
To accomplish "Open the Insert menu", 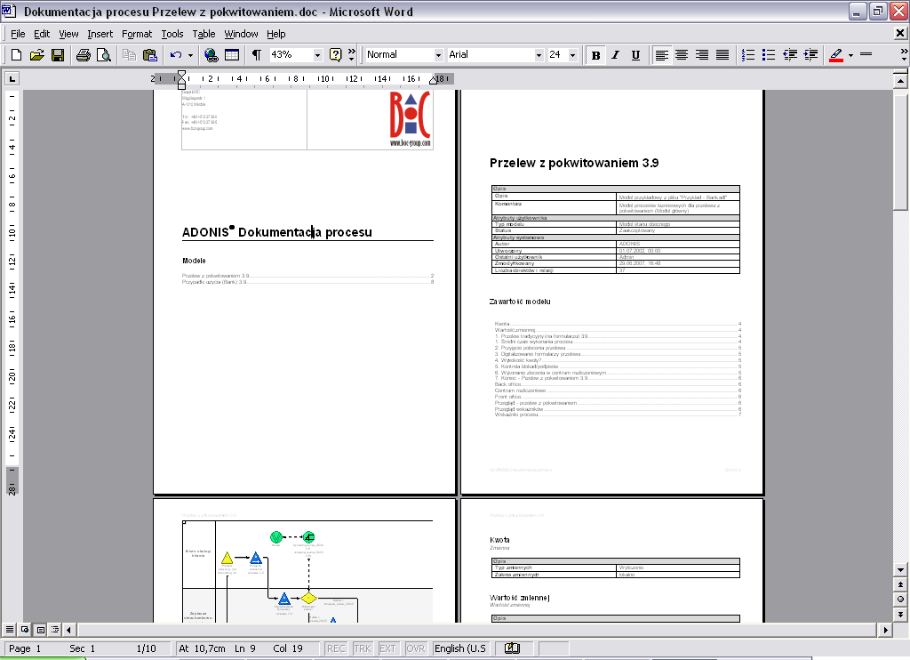I will tap(100, 34).
